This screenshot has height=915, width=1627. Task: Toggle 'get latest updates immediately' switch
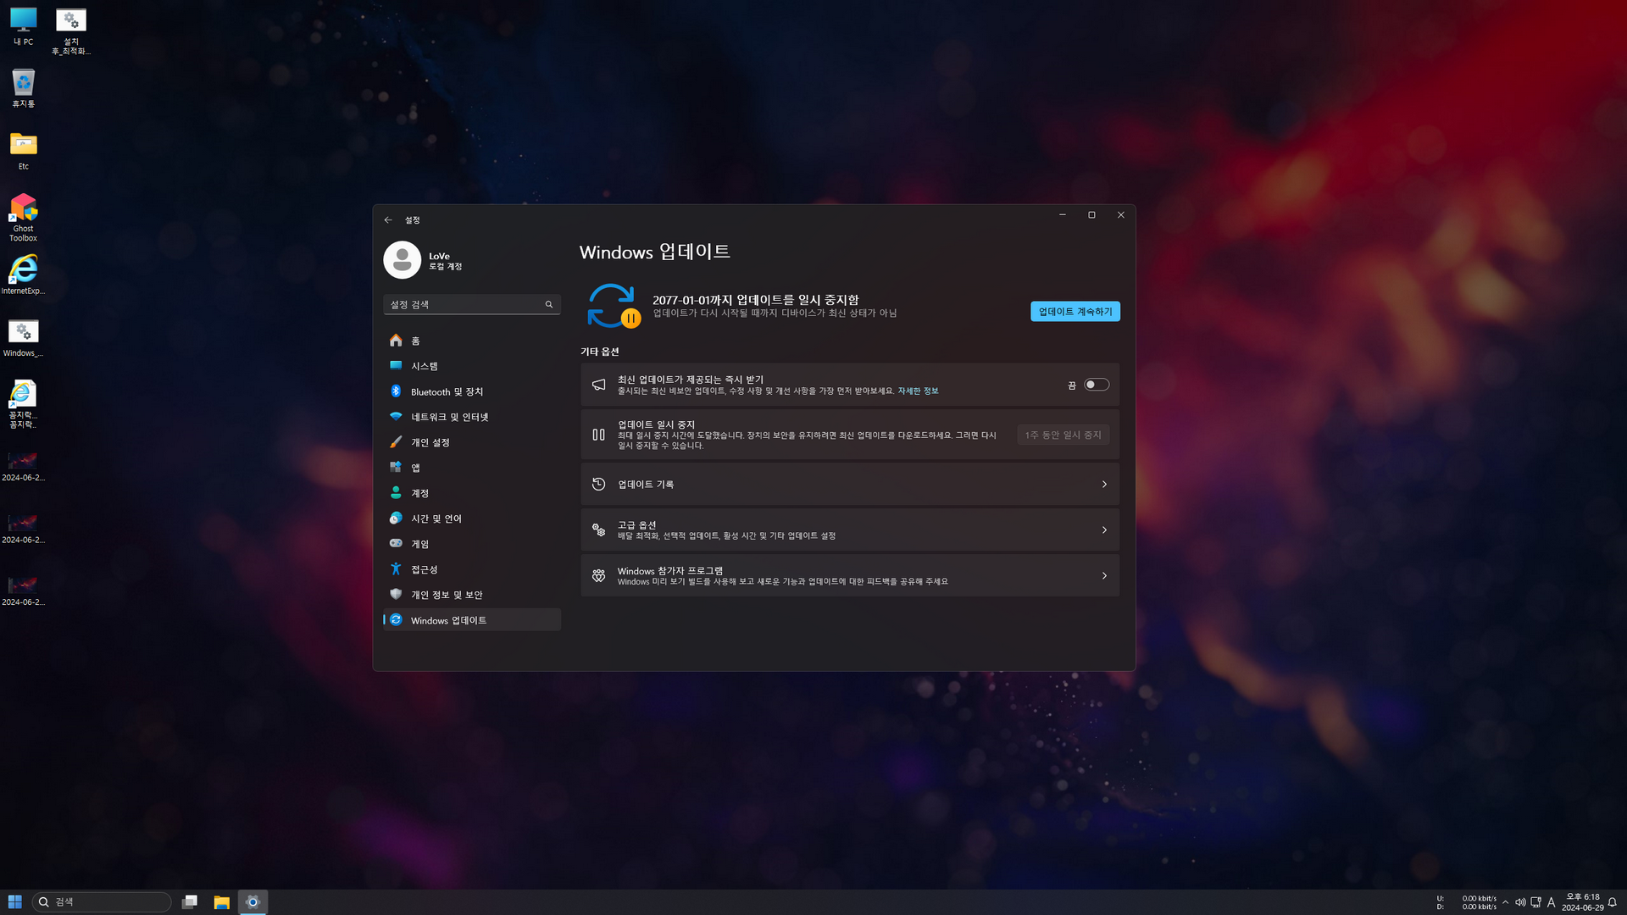(1097, 385)
